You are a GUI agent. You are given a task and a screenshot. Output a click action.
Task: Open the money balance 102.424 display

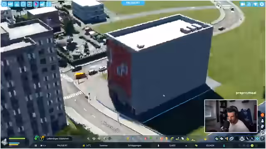click(x=210, y=145)
